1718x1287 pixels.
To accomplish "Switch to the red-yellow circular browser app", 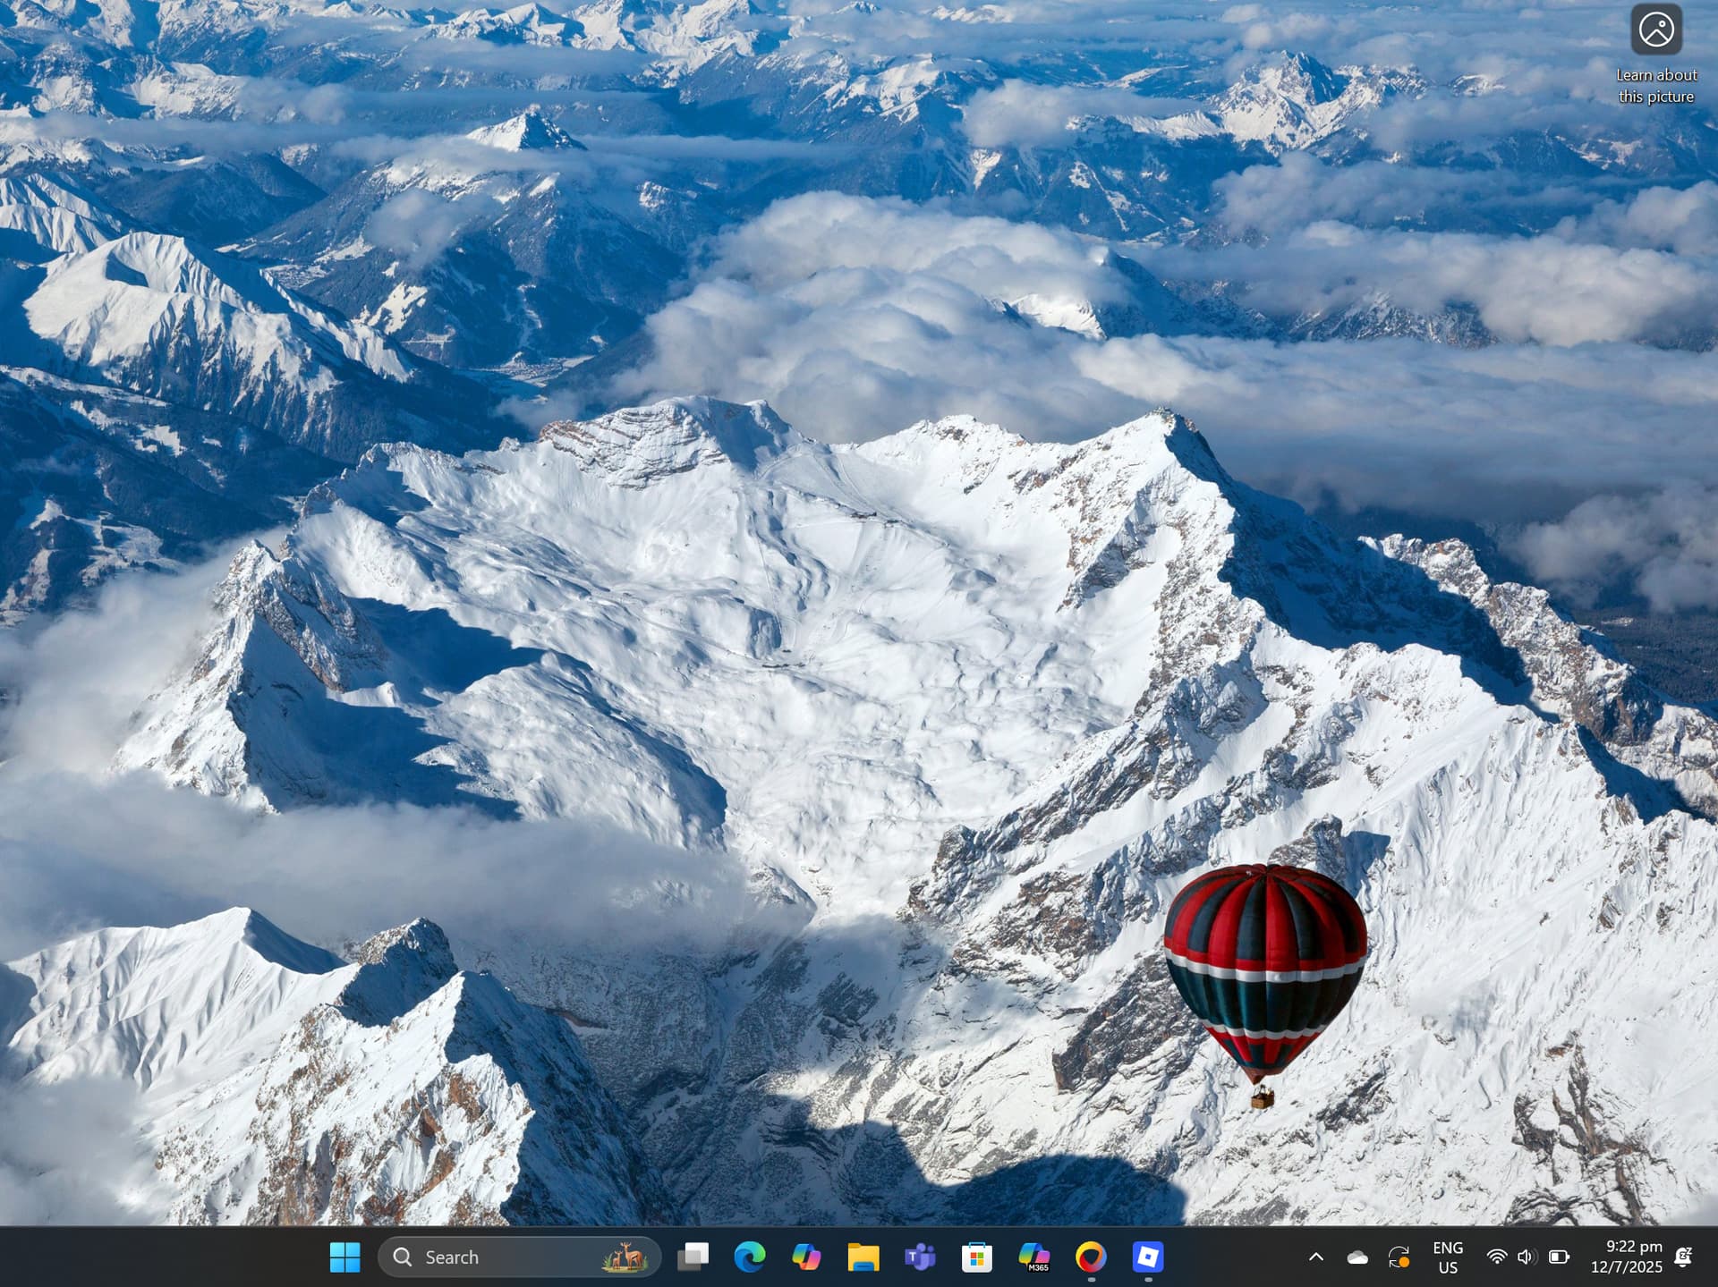I will pos(1091,1257).
